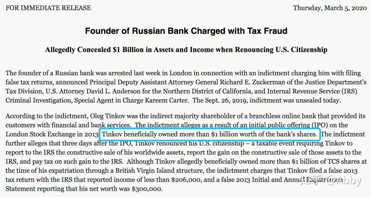Click the date "Thursday, March 5, 2020"
This screenshot has width=371, height=197.
click(x=329, y=8)
